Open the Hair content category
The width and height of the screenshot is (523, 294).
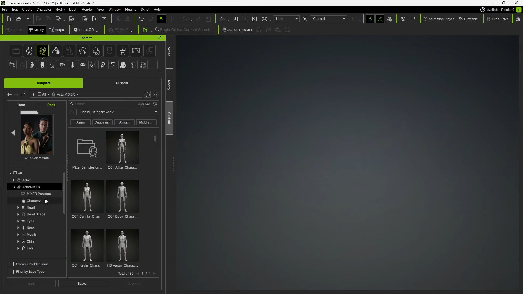tap(83, 51)
